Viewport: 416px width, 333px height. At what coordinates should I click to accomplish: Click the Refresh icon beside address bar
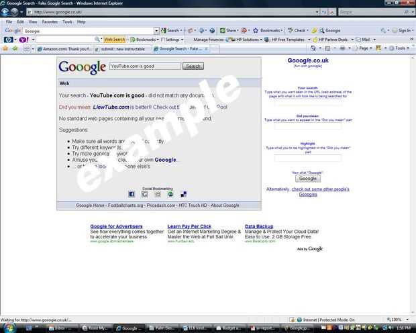[x=324, y=12]
